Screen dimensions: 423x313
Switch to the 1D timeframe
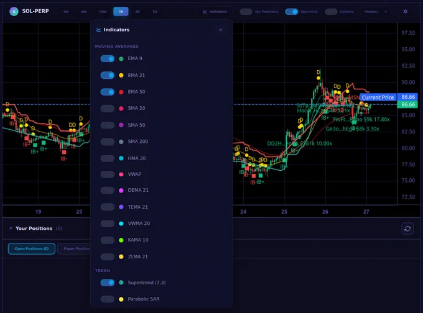[x=154, y=12]
